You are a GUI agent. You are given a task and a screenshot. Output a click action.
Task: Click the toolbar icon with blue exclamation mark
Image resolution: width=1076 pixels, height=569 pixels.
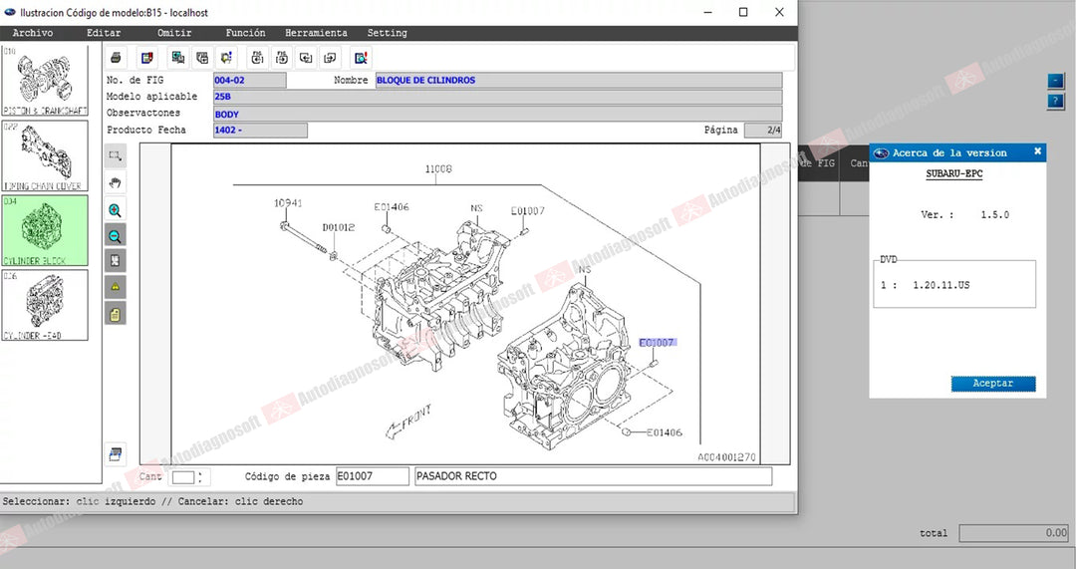tap(226, 58)
